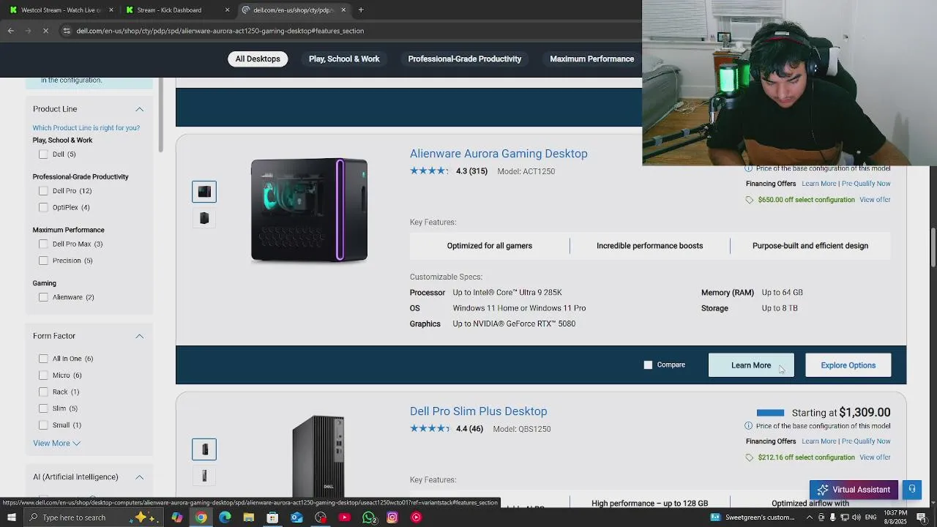The width and height of the screenshot is (937, 527).
Task: Open the Maximum Performance category
Action: pos(591,59)
